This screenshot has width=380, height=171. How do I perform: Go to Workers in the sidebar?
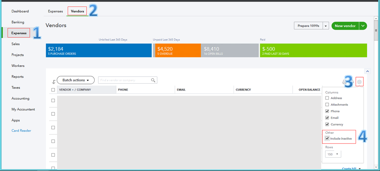(x=18, y=66)
